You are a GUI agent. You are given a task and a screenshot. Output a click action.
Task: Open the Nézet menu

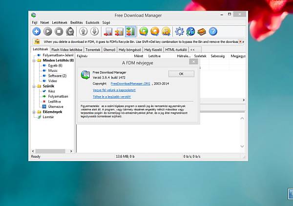tap(44, 22)
